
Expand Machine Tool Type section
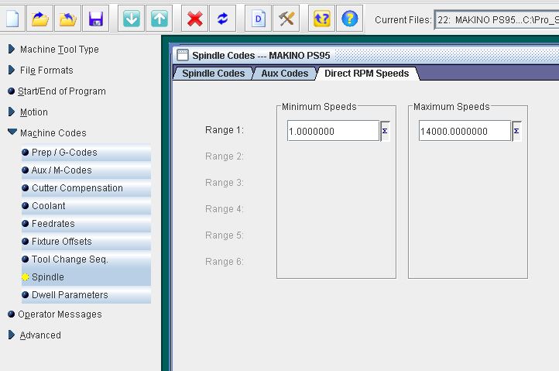pos(12,49)
